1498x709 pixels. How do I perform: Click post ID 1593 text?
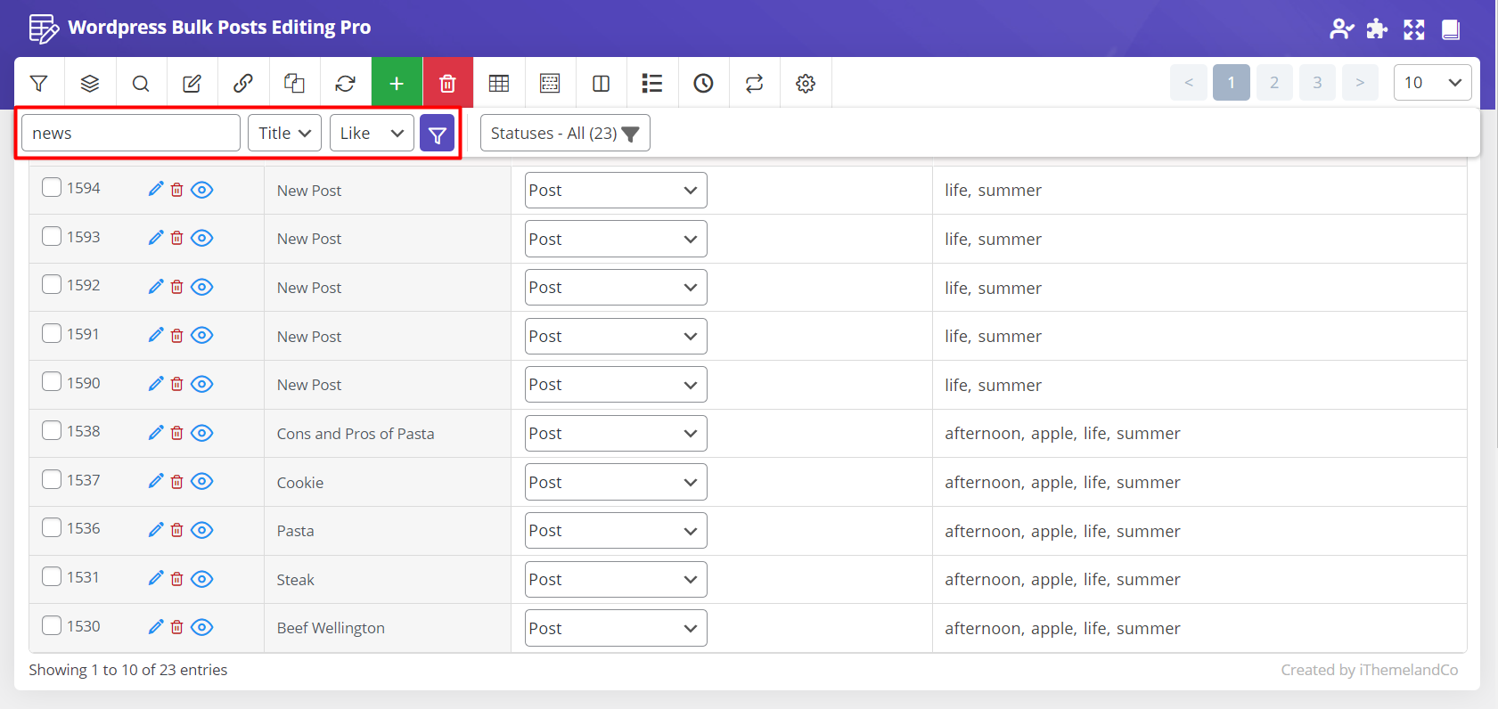(84, 237)
